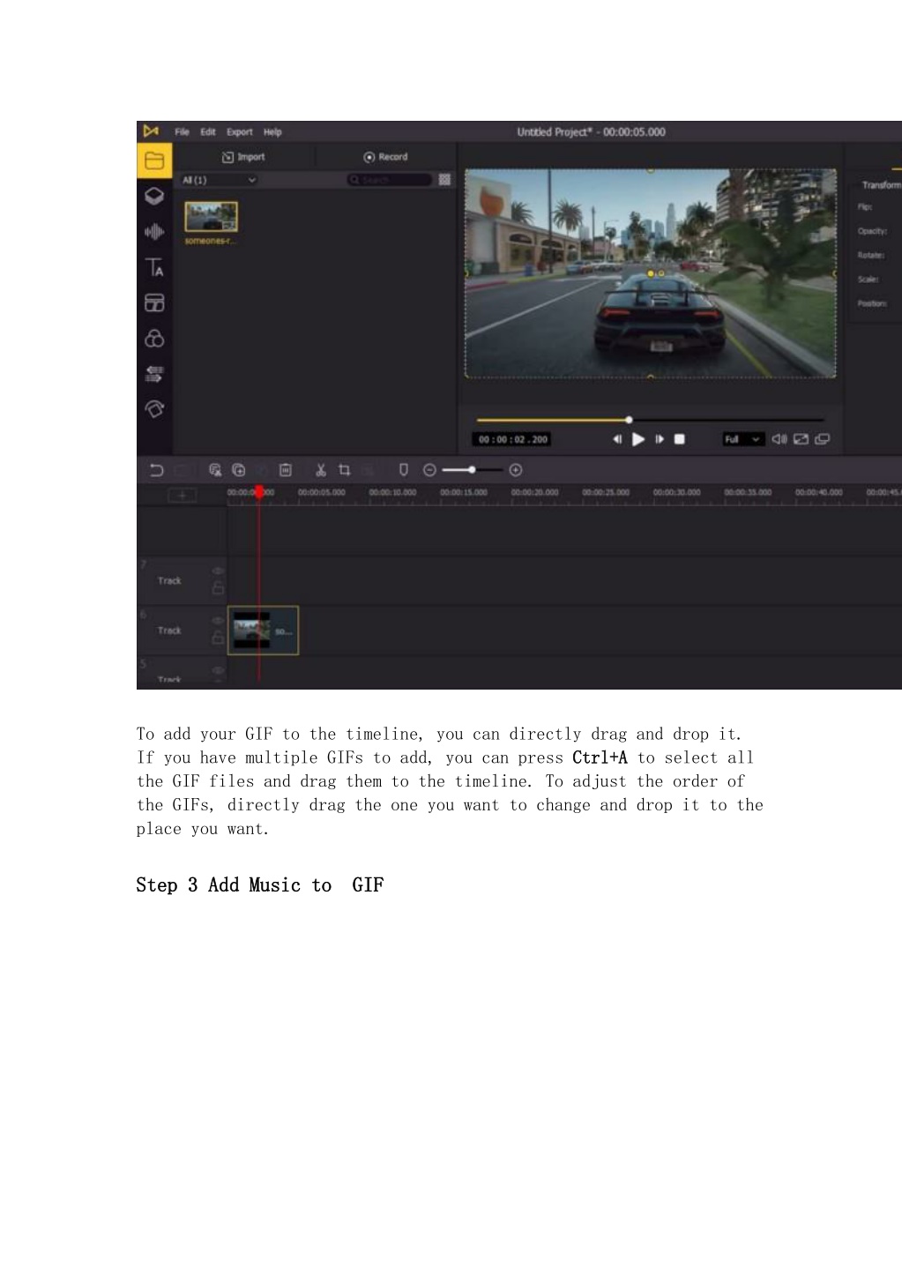Viewport: 902px width, 1276px height.
Task: Open the Filters three-circles panel
Action: coord(154,339)
